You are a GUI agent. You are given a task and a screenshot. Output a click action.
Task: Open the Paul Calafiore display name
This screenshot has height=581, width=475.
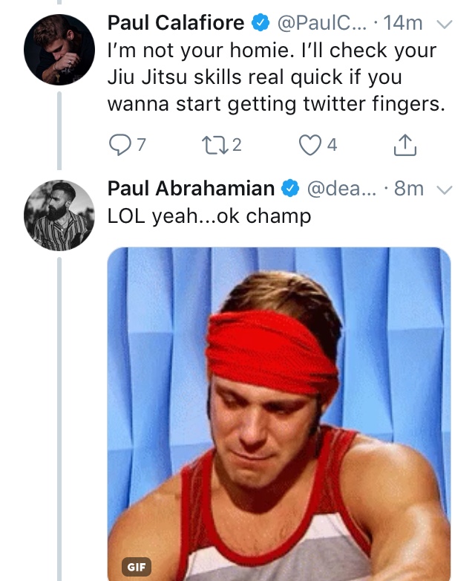[176, 23]
